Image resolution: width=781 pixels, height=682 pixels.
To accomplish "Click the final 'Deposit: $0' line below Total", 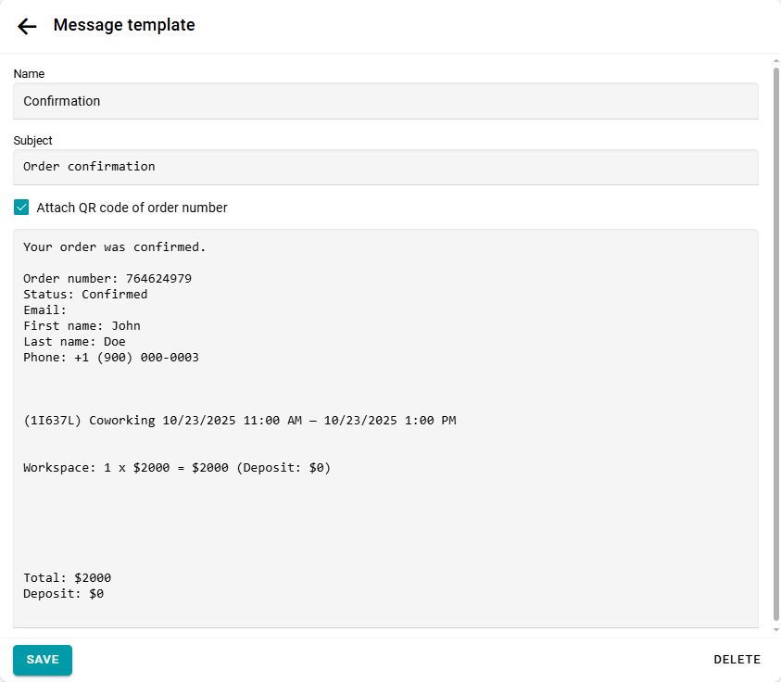I will [x=63, y=594].
